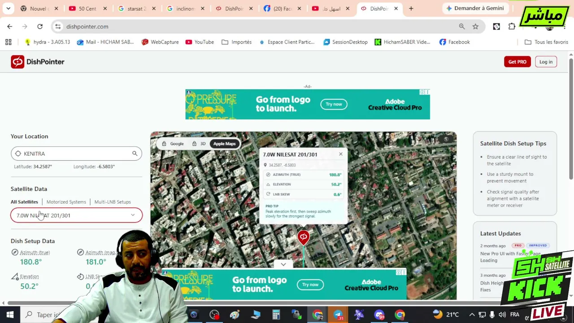Bookmark this page with the star icon
Viewport: 574px width, 323px height.
[475, 26]
